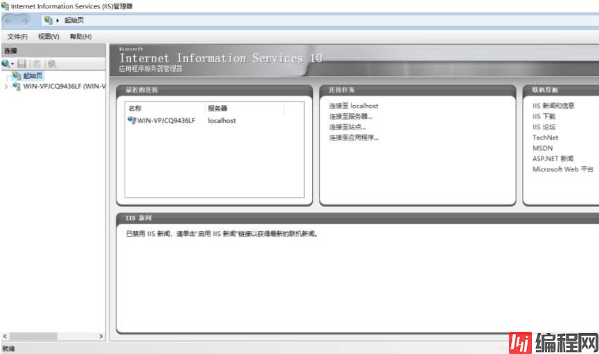Image resolution: width=599 pixels, height=354 pixels.
Task: Click the 连接至服务器... link
Action: (350, 116)
